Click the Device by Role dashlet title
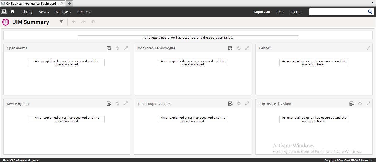This screenshot has width=376, height=162. [18, 104]
